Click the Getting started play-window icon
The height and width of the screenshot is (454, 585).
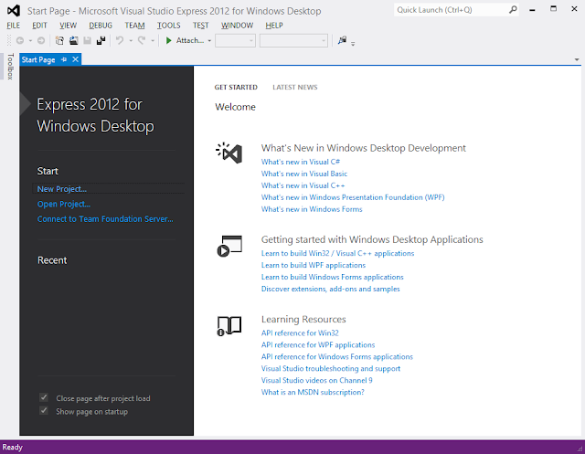[x=229, y=246]
